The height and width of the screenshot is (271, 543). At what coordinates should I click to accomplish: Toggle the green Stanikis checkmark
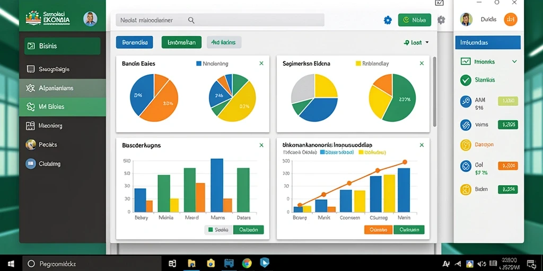pyautogui.click(x=466, y=80)
